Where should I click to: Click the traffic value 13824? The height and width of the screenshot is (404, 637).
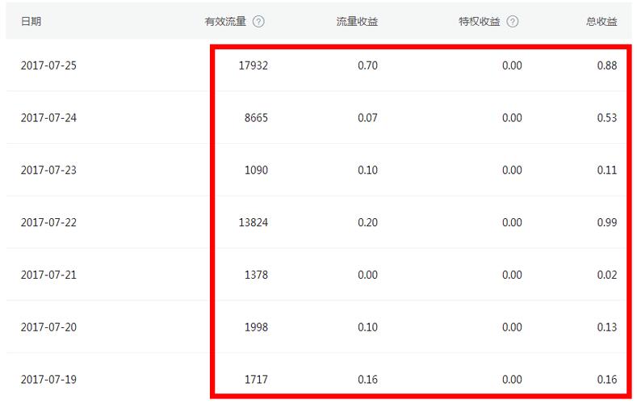[253, 222]
